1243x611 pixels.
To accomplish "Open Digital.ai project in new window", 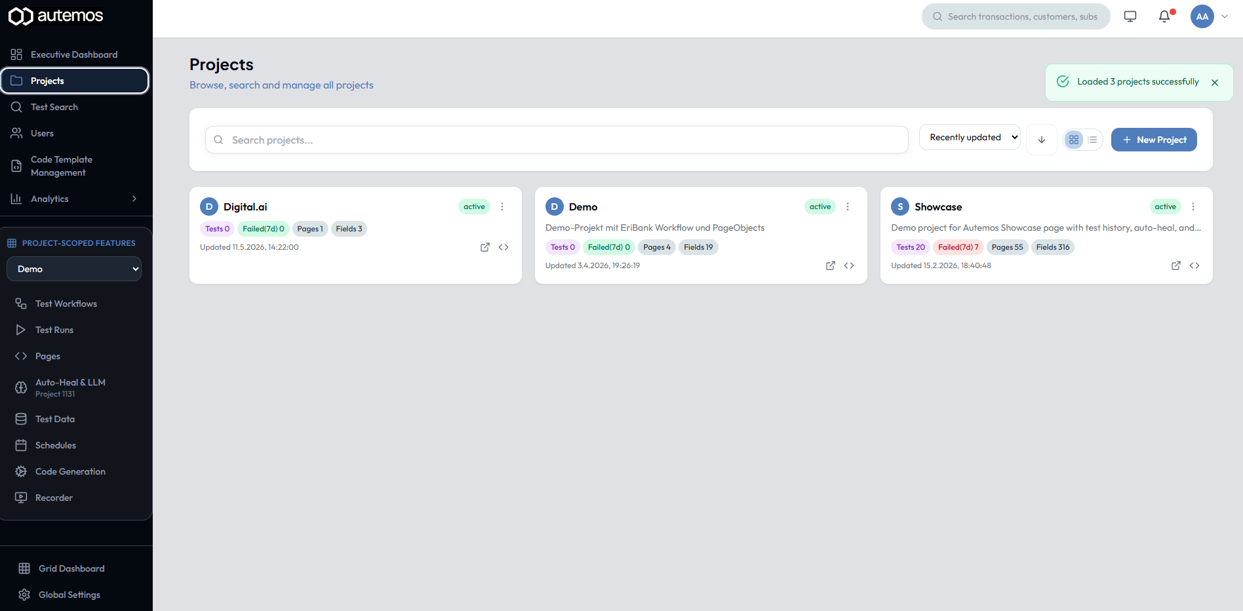I will pos(485,247).
